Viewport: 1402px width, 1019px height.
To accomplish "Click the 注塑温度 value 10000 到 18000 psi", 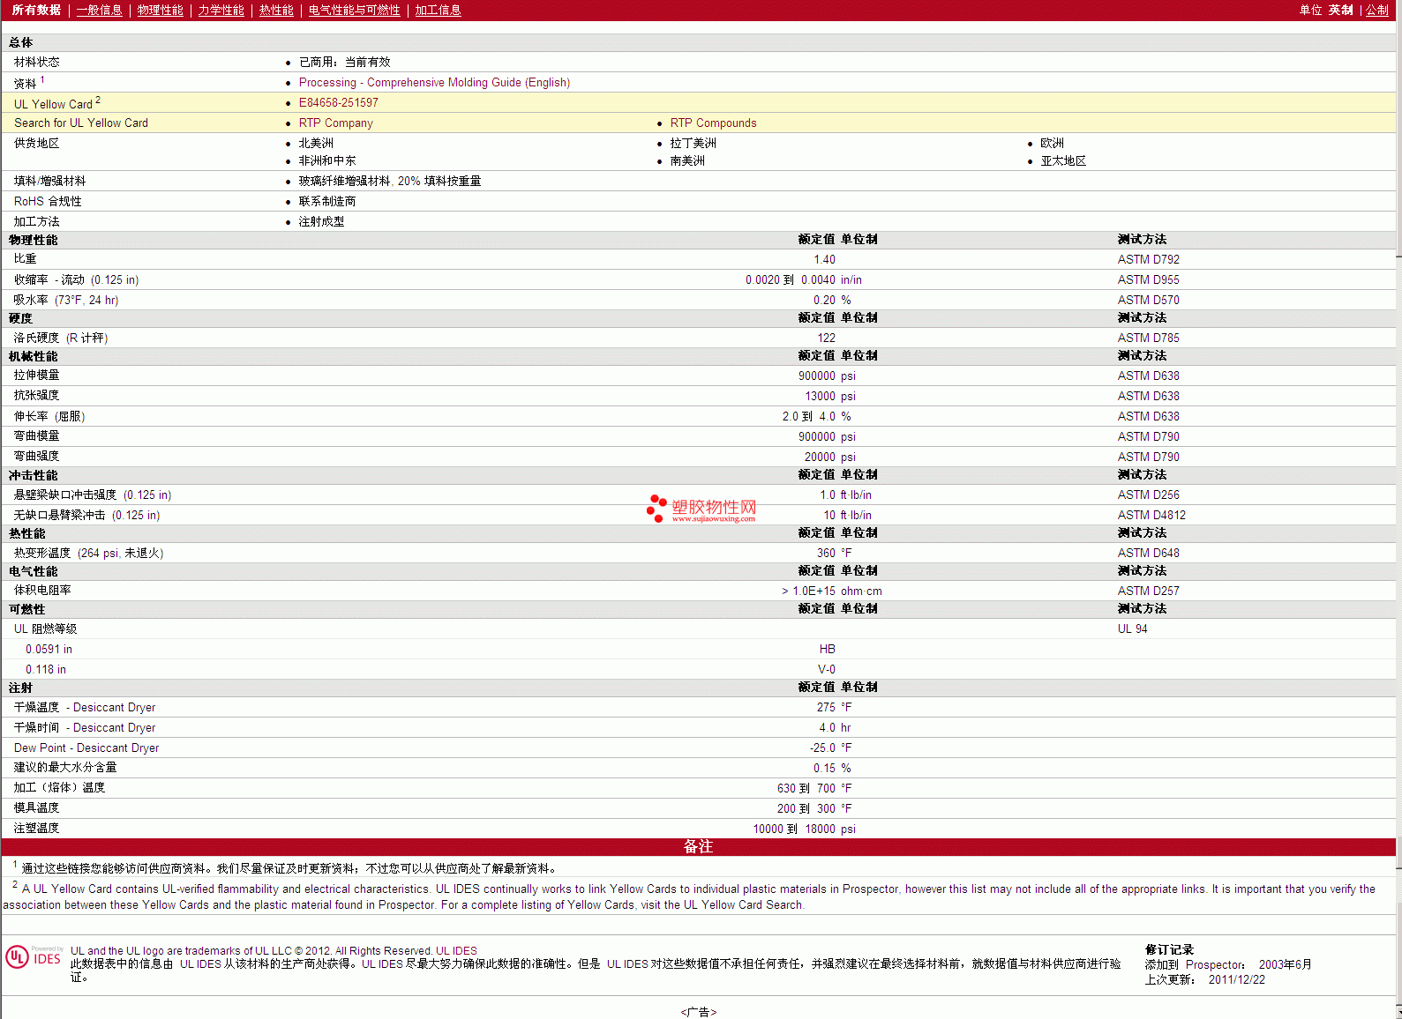I will [804, 829].
